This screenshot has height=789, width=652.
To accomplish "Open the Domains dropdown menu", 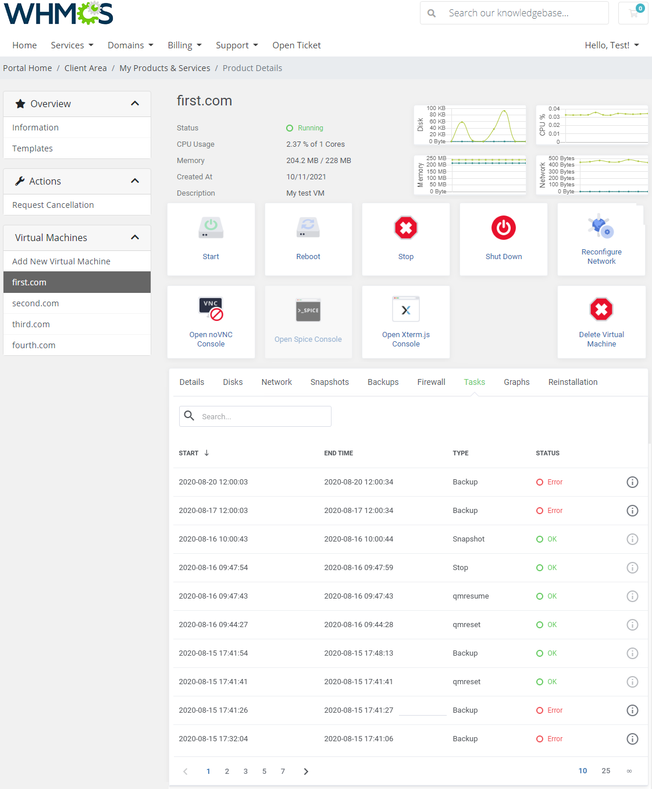I will pyautogui.click(x=130, y=45).
